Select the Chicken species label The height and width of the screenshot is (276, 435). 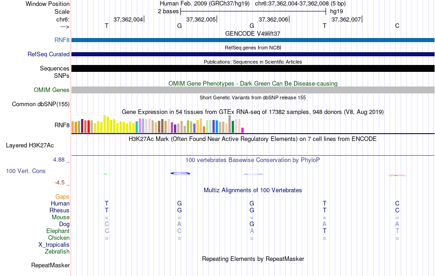59,238
